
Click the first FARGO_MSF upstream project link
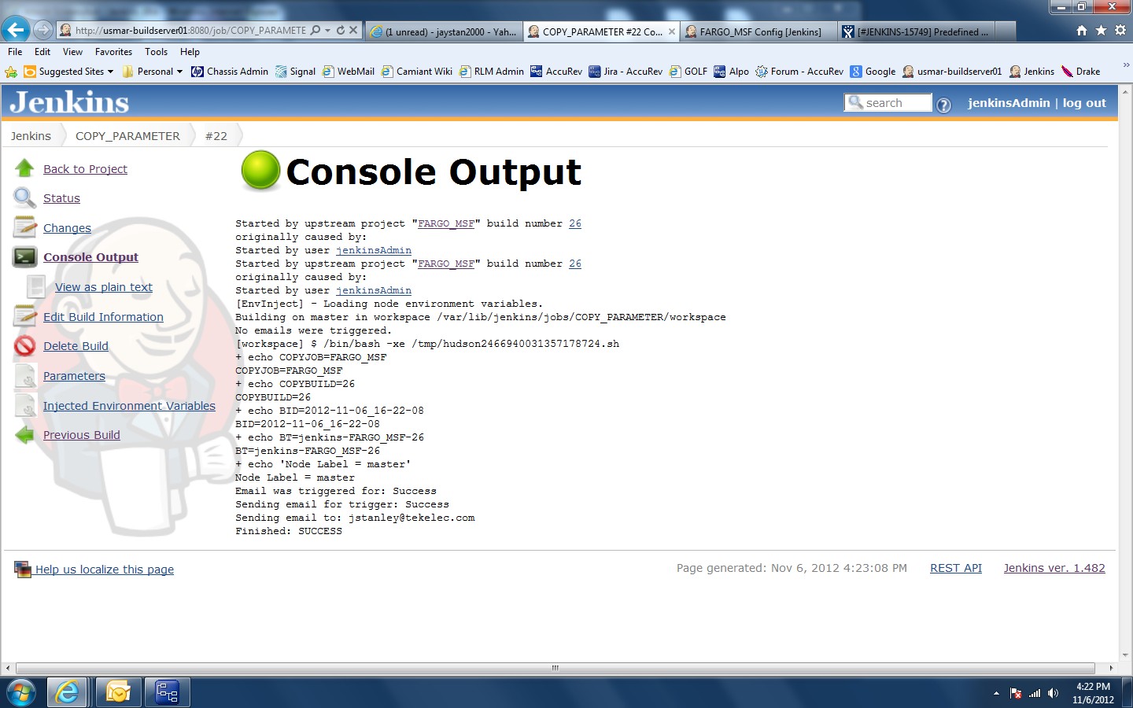(x=446, y=223)
